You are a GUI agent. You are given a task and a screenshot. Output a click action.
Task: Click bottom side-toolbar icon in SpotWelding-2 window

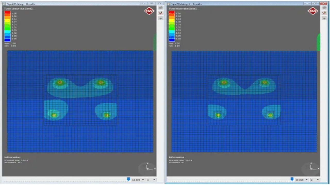[325, 18]
